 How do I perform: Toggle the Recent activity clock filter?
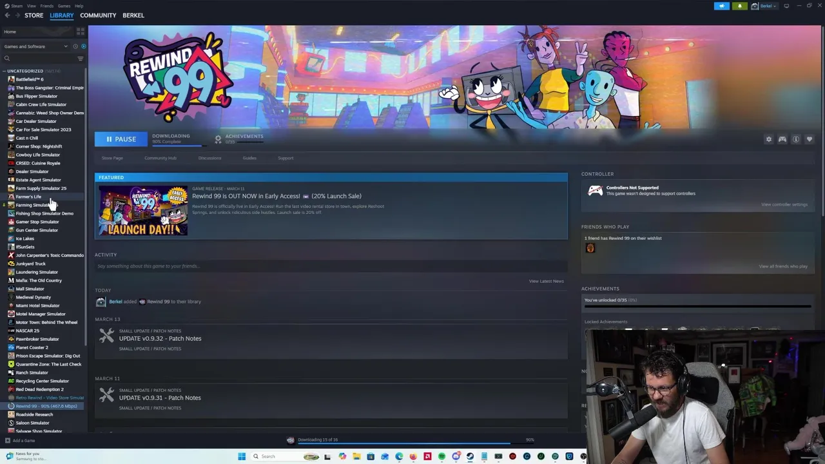pos(75,46)
